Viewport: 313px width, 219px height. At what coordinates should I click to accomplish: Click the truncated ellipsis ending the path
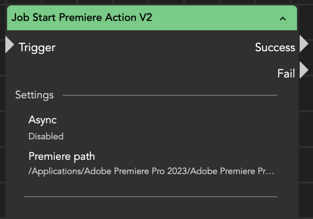[x=271, y=171]
